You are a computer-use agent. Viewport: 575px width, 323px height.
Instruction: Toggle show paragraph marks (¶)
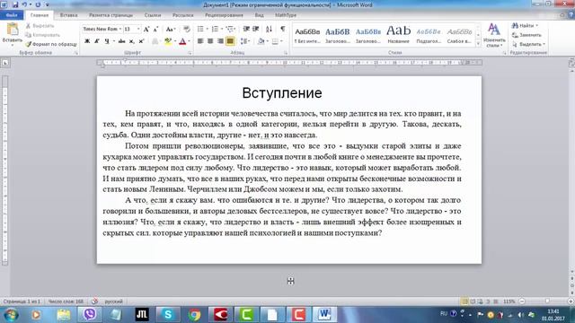click(283, 29)
